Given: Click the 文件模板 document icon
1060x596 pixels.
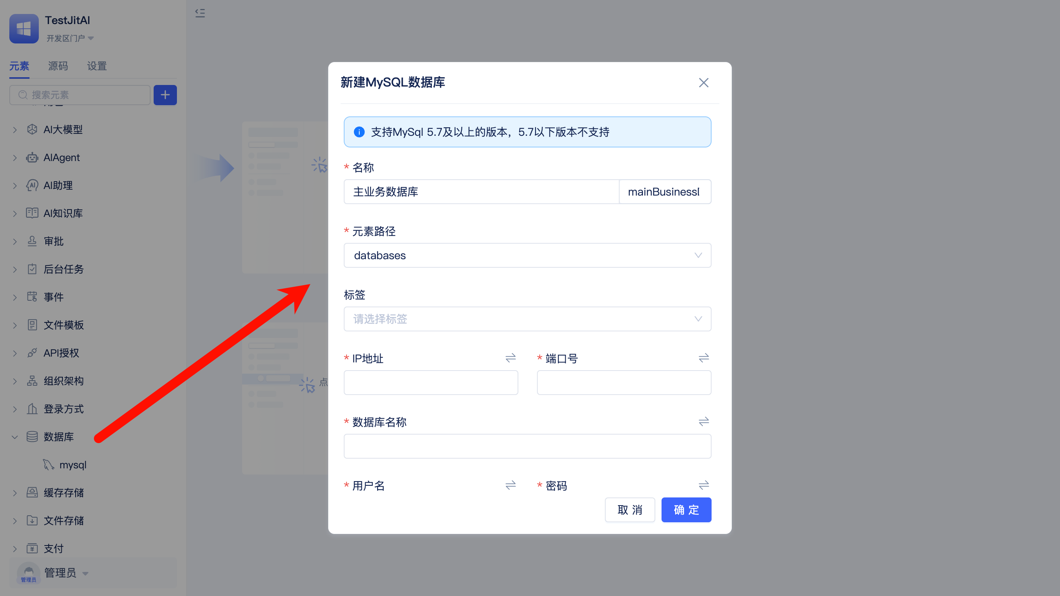Looking at the screenshot, I should click(32, 325).
